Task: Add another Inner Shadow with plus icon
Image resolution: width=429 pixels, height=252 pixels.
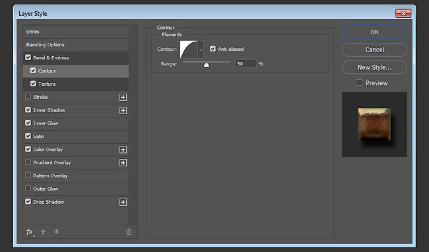Action: coord(123,110)
